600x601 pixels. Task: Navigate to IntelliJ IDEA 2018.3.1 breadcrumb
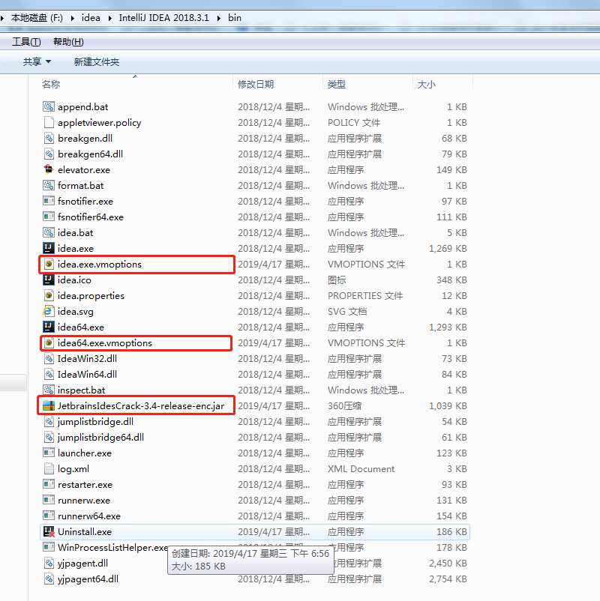coord(163,18)
